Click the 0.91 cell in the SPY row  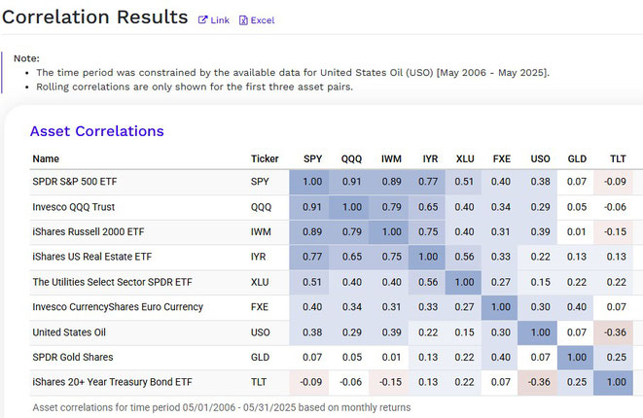pyautogui.click(x=351, y=182)
